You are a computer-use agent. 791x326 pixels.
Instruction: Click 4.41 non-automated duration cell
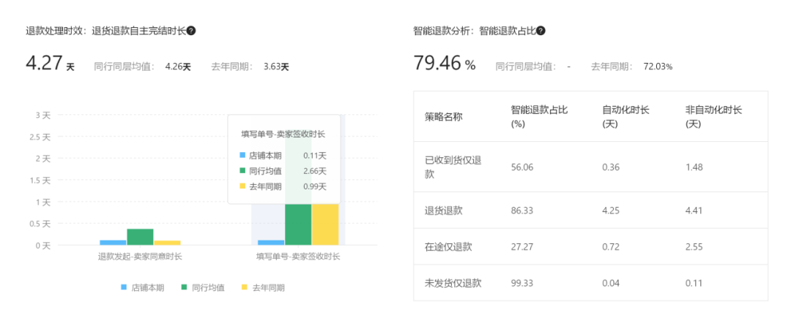coord(694,211)
